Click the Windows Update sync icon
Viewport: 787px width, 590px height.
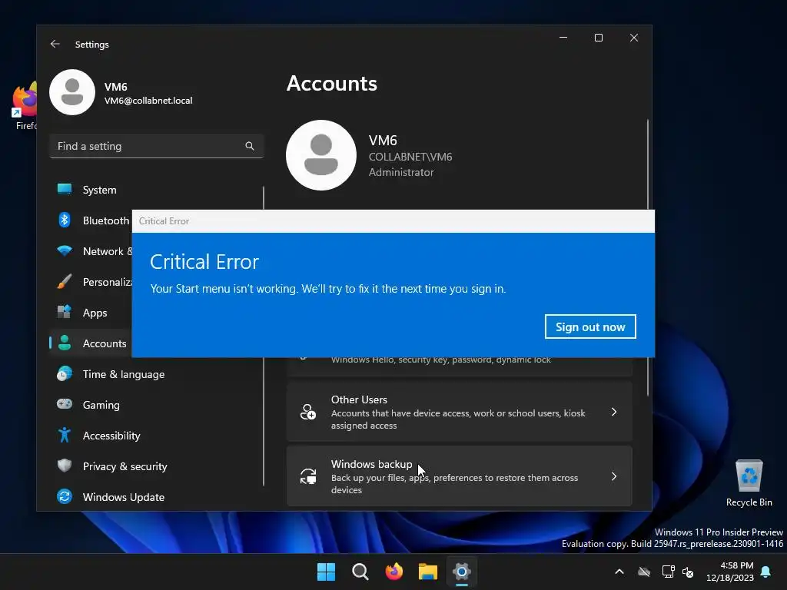[x=65, y=496]
